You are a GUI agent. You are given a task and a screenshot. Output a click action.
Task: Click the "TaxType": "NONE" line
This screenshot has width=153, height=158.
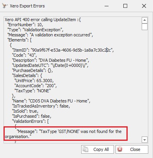[33, 91]
